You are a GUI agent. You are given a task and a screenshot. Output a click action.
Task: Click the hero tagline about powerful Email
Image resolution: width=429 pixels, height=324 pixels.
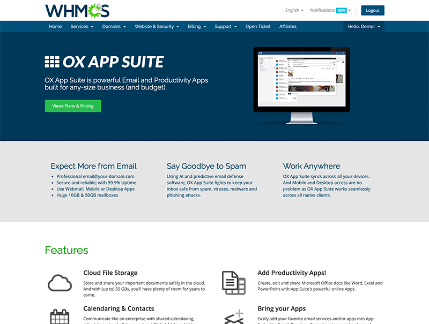pyautogui.click(x=127, y=84)
